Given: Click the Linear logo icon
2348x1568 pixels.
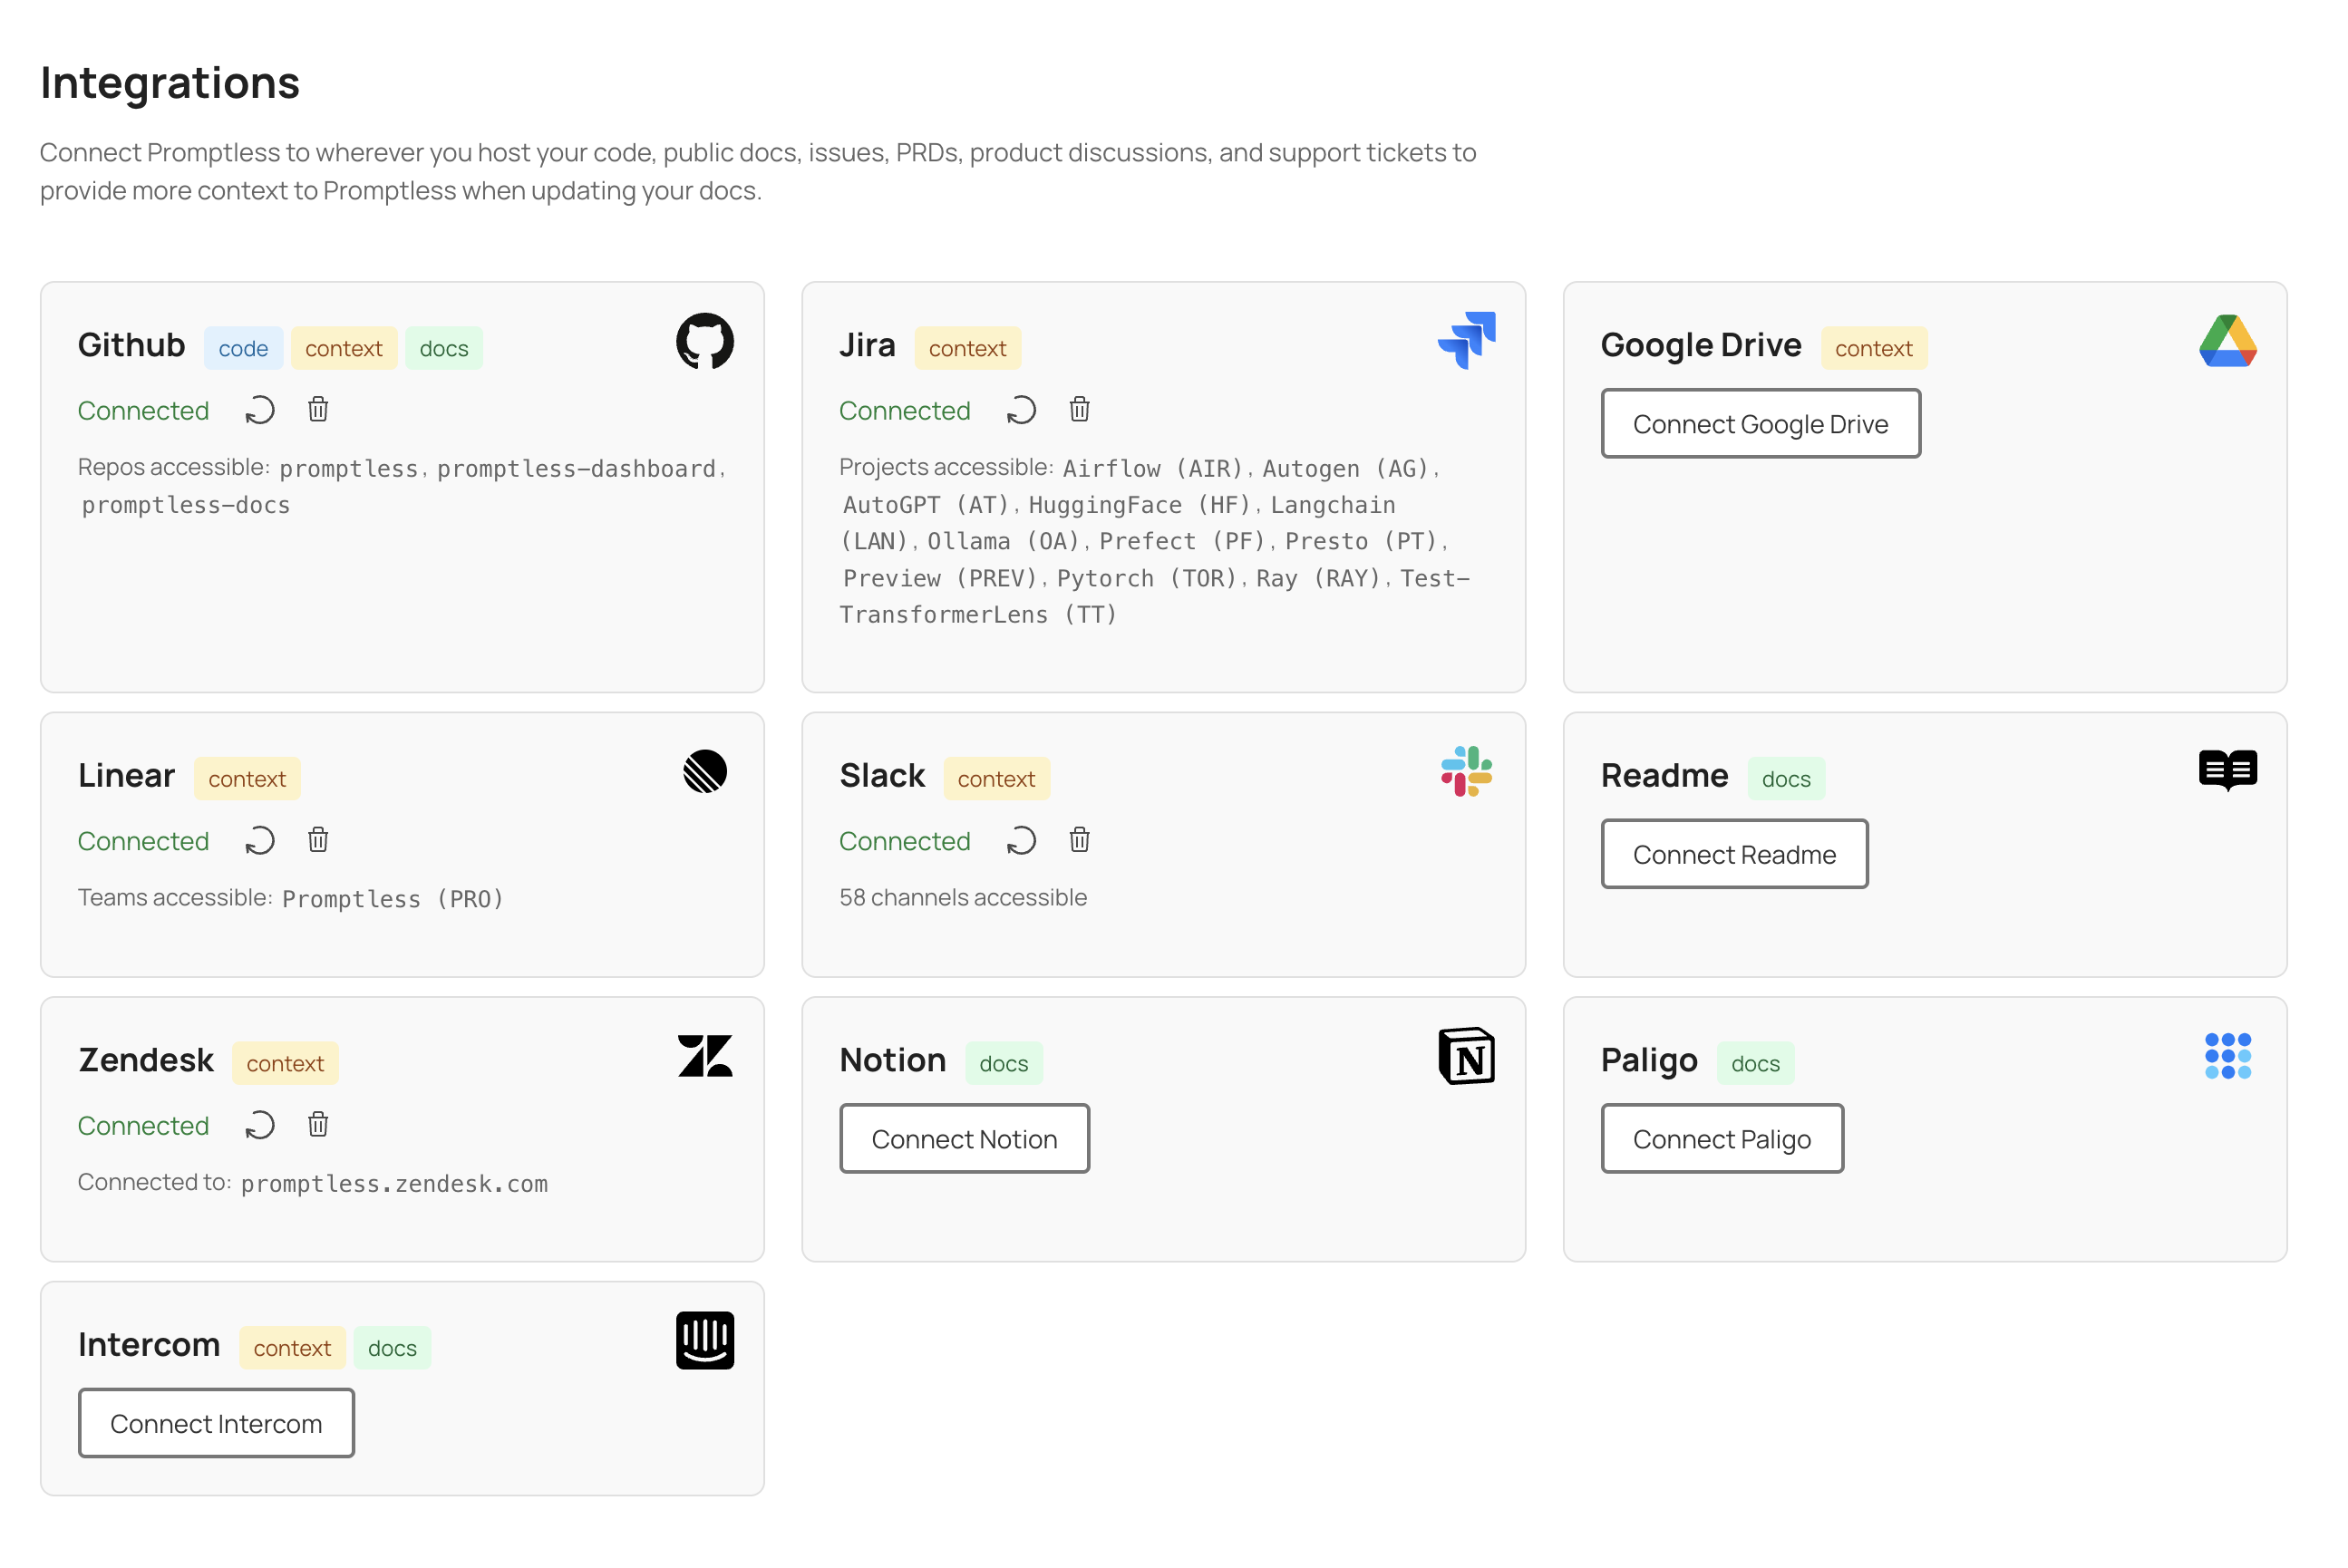Looking at the screenshot, I should (x=706, y=771).
